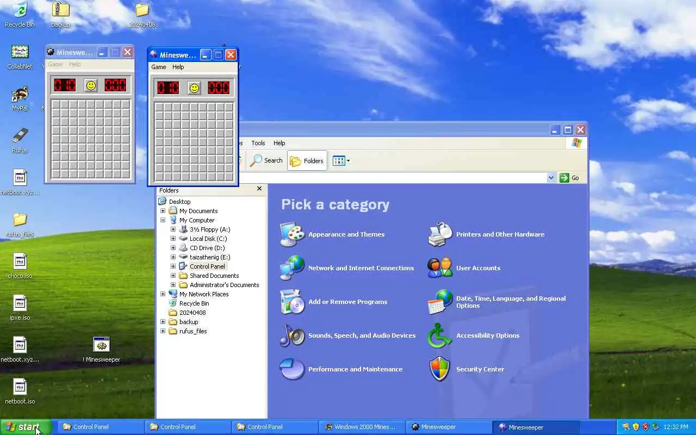
Task: Click the red shield security alert tray icon
Action: [645, 427]
